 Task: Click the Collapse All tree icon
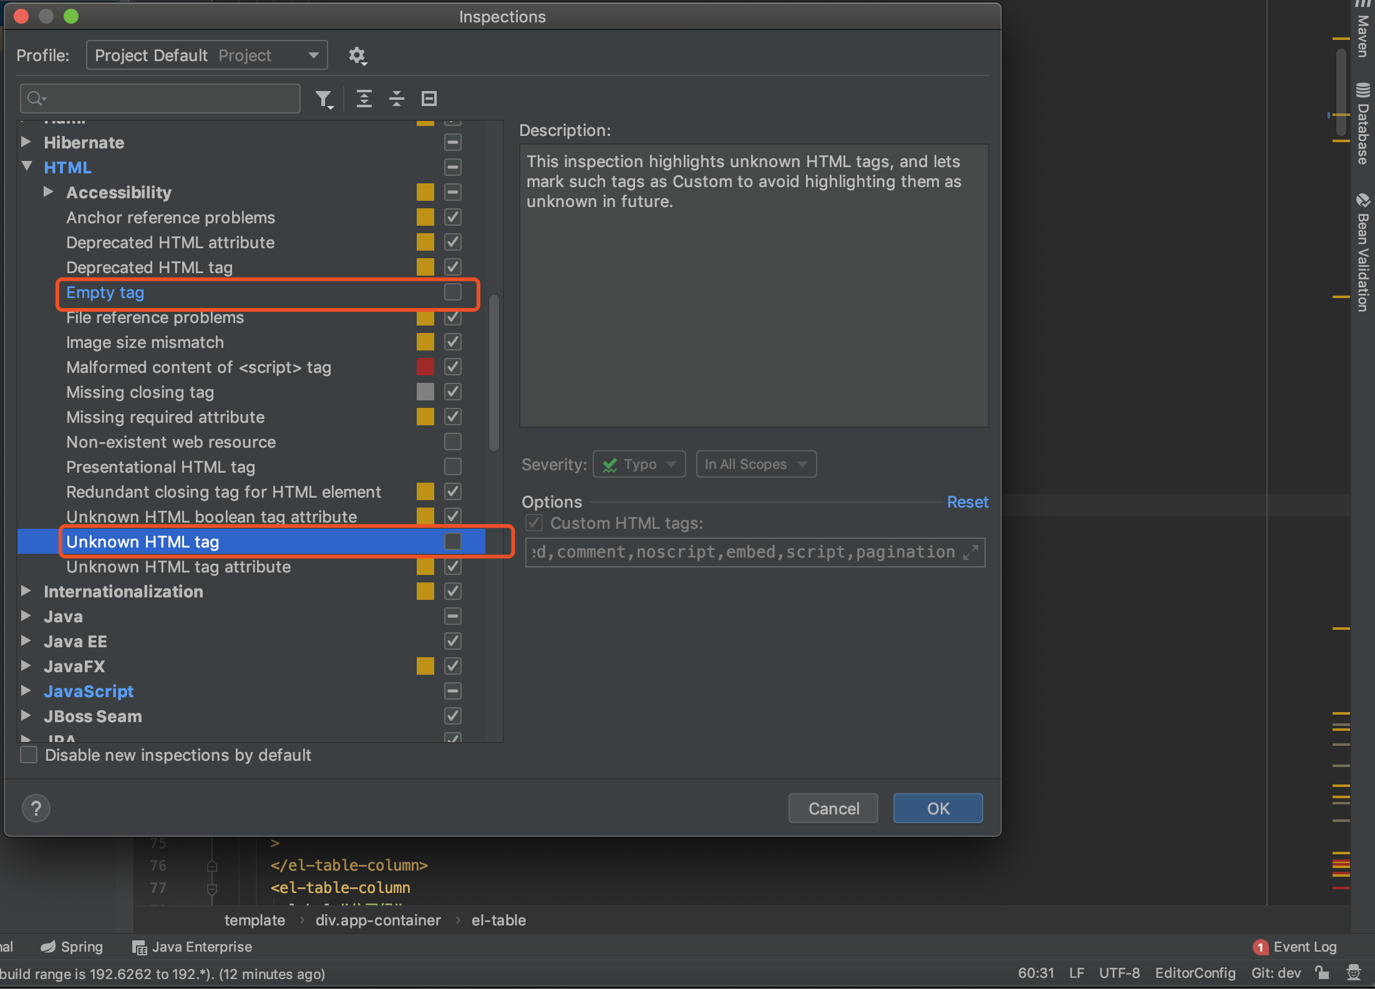[x=397, y=99]
